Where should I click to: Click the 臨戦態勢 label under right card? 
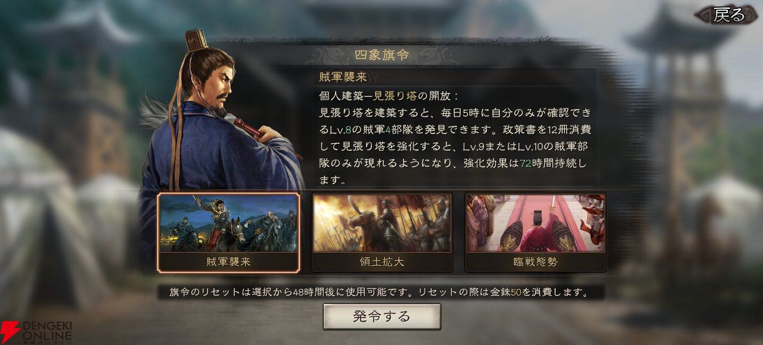[535, 262]
